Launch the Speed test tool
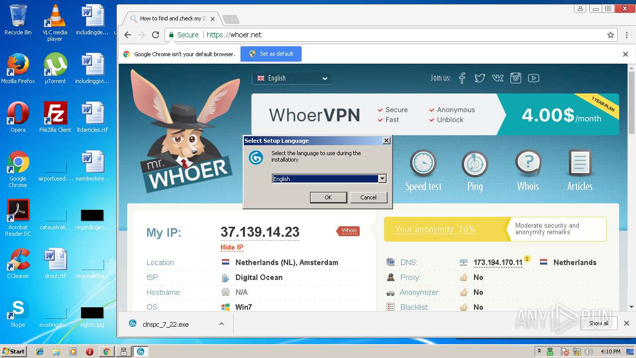The image size is (636, 358). click(x=423, y=172)
